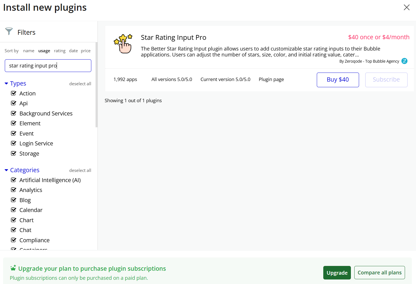Toggle the Chart category checkbox
This screenshot has width=416, height=284.
coord(14,220)
